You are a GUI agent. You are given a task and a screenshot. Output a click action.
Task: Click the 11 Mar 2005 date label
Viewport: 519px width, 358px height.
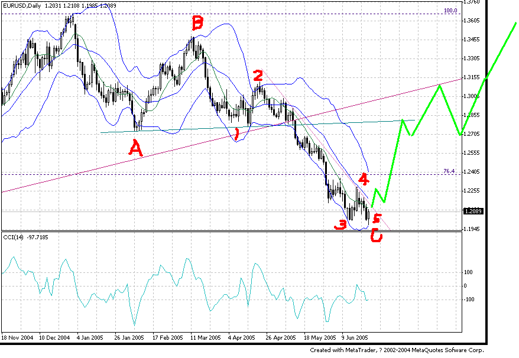point(205,338)
